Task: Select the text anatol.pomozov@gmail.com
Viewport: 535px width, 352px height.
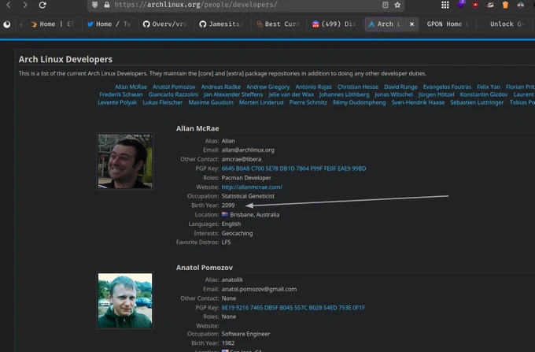Action: pyautogui.click(x=259, y=289)
